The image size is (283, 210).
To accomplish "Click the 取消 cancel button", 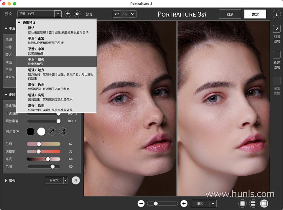I will pyautogui.click(x=230, y=14).
